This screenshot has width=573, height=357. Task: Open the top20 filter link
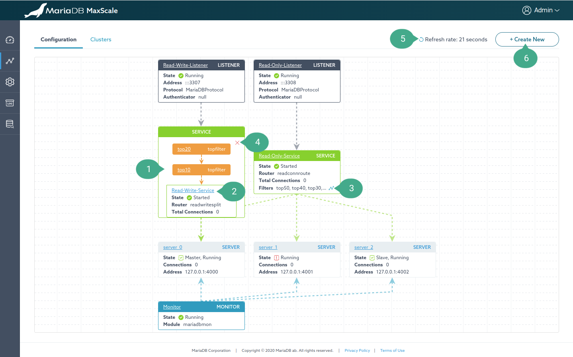tap(184, 149)
